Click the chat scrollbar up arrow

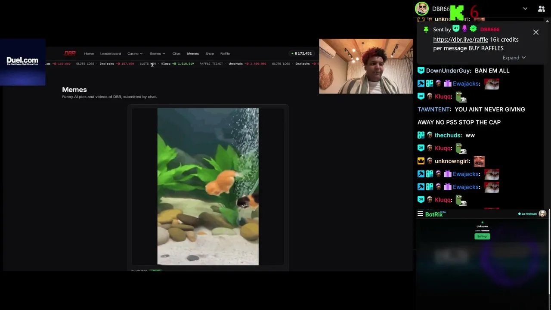[548, 20]
